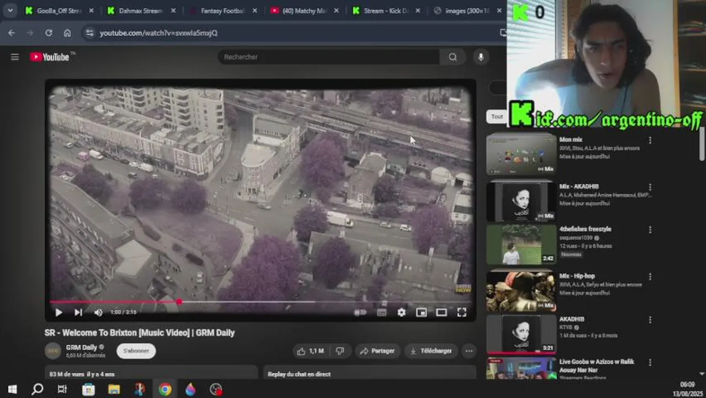Open options for Live Gooba video
The width and height of the screenshot is (706, 398).
(x=650, y=363)
